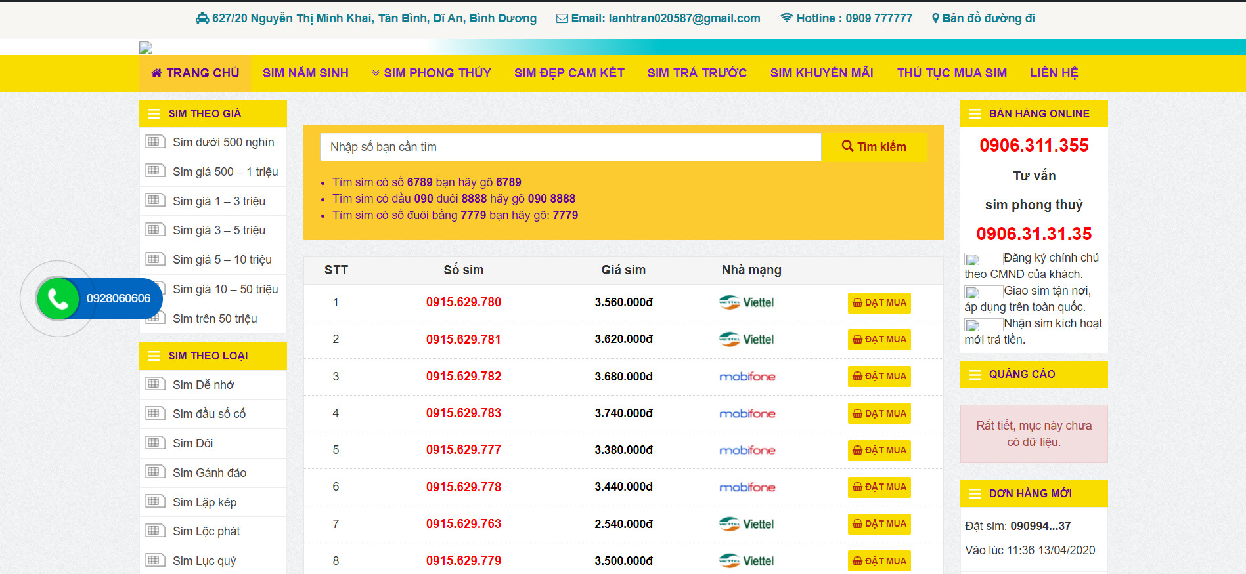1246x574 pixels.
Task: Click the envelope email icon
Action: pos(562,18)
